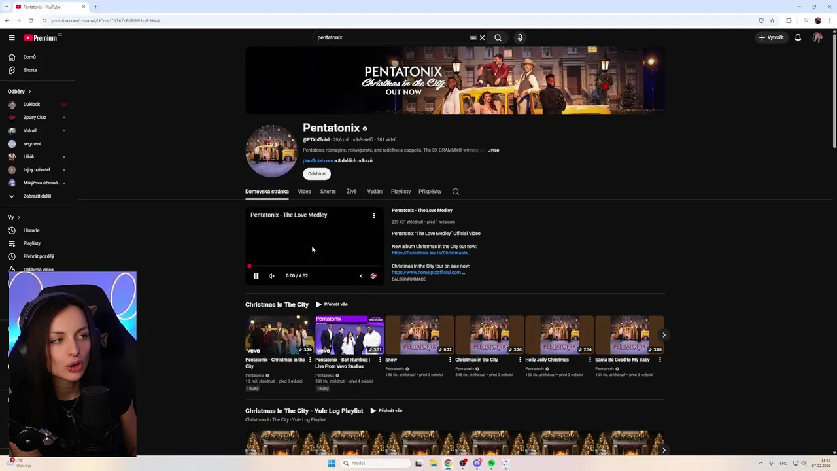Image resolution: width=837 pixels, height=471 pixels.
Task: Toggle mute on the featured video
Action: [x=271, y=276]
